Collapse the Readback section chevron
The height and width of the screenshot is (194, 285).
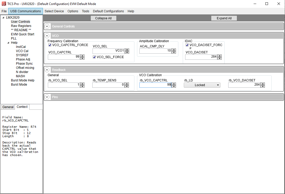tap(47, 70)
